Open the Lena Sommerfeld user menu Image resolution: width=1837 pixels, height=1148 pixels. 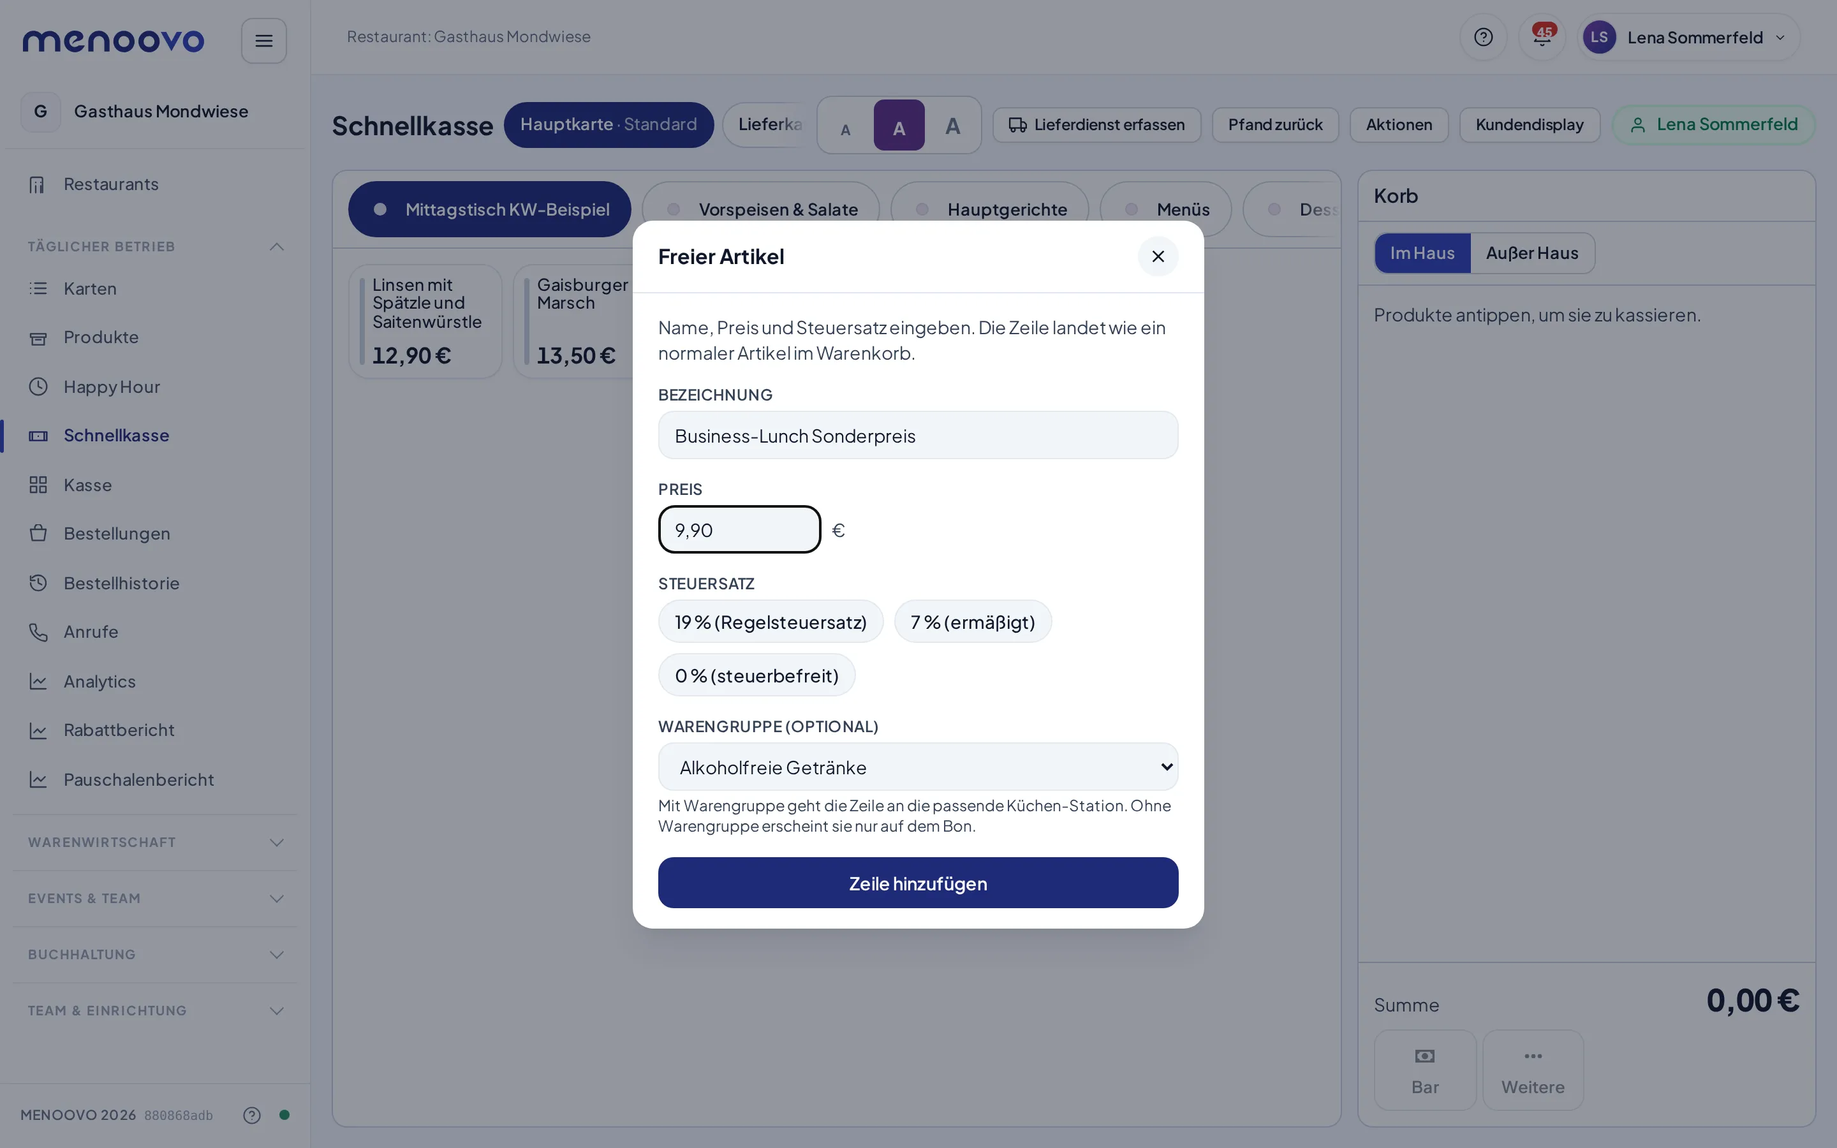pyautogui.click(x=1688, y=37)
